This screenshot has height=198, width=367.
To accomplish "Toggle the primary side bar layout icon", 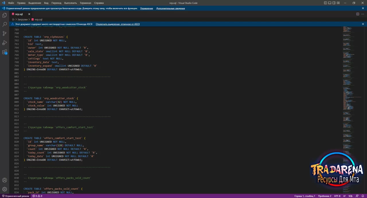I will (x=325, y=3).
